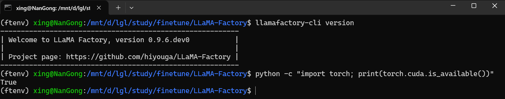
Task: Click (ftenv) on the first prompt line
Action: pos(15,23)
